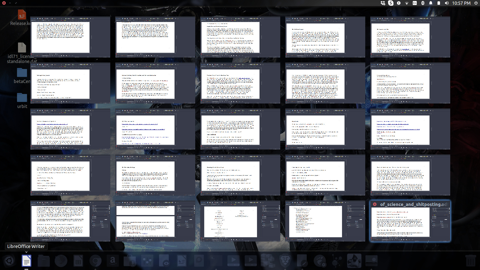This screenshot has width=480, height=270.
Task: Close the of_science_and_shitposting.odt window preview
Action: point(375,204)
